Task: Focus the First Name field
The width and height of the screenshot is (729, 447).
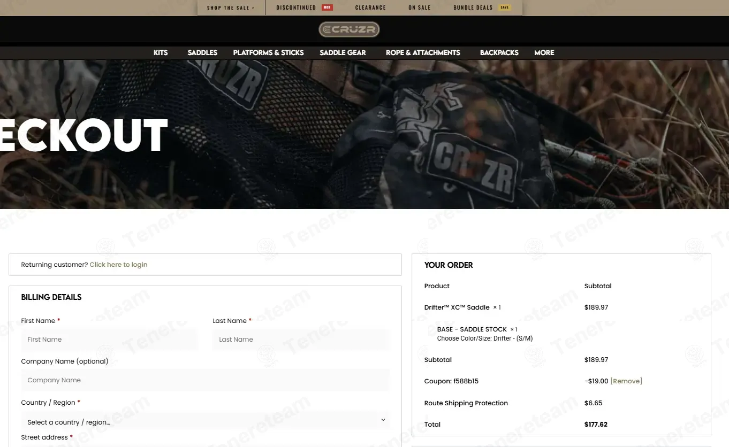Action: pos(109,340)
